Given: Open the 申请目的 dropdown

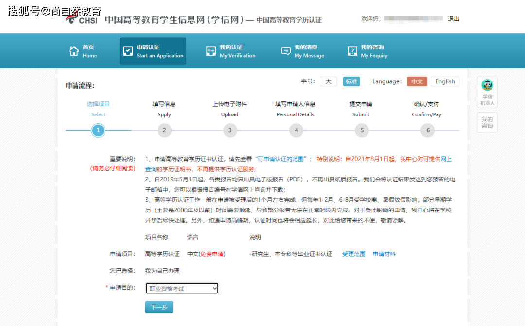Looking at the screenshot, I should pyautogui.click(x=181, y=288).
